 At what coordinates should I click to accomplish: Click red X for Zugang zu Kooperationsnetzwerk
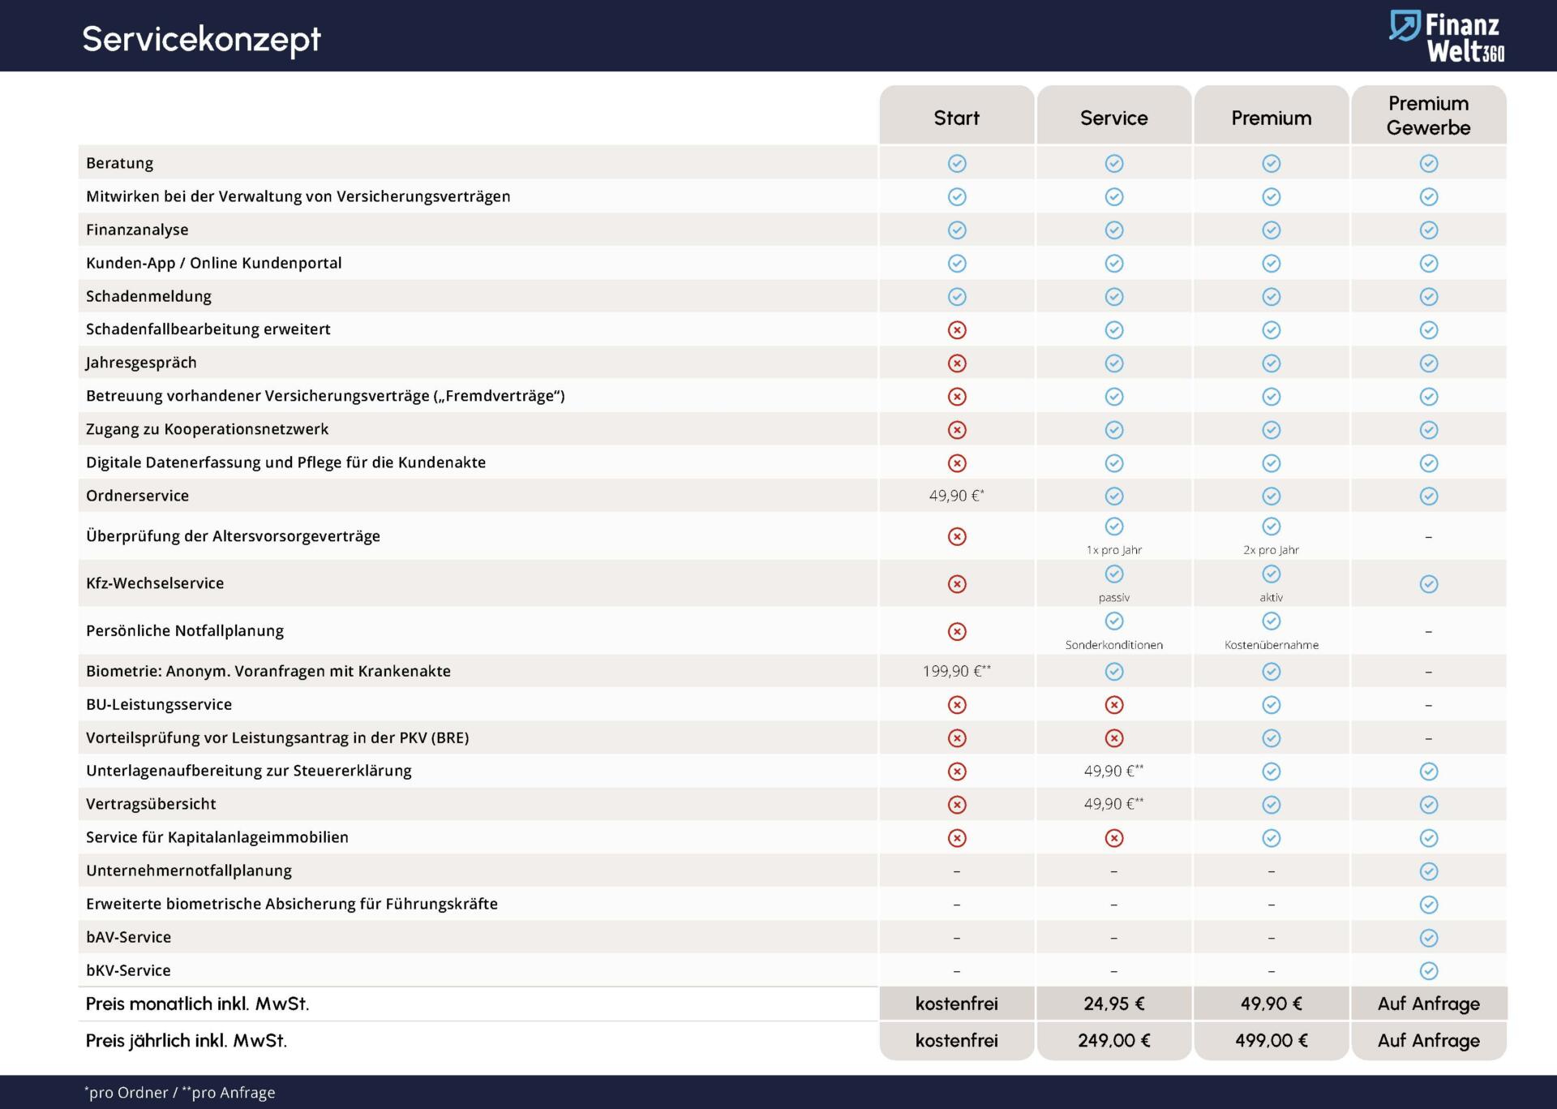point(957,430)
